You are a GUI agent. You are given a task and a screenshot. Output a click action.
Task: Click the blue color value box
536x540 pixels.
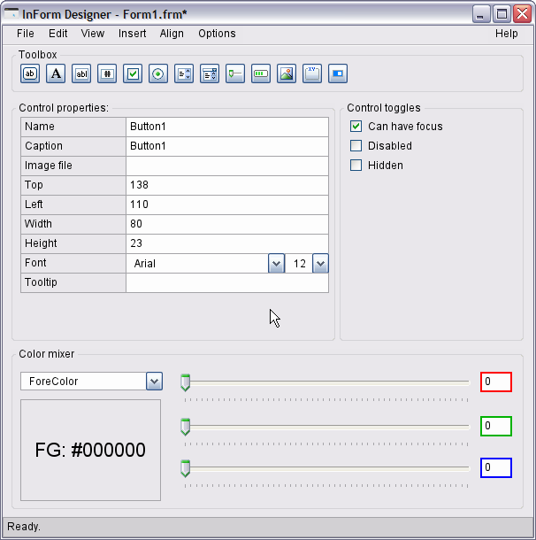pos(496,467)
